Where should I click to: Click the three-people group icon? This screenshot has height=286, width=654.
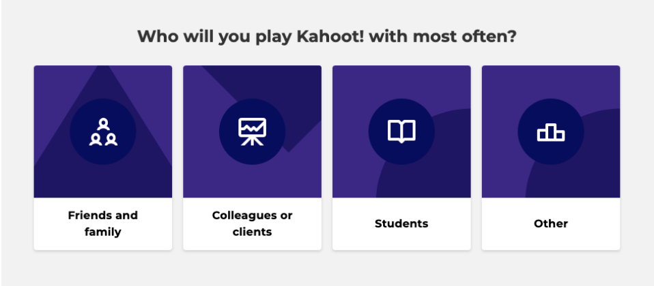coord(103,132)
